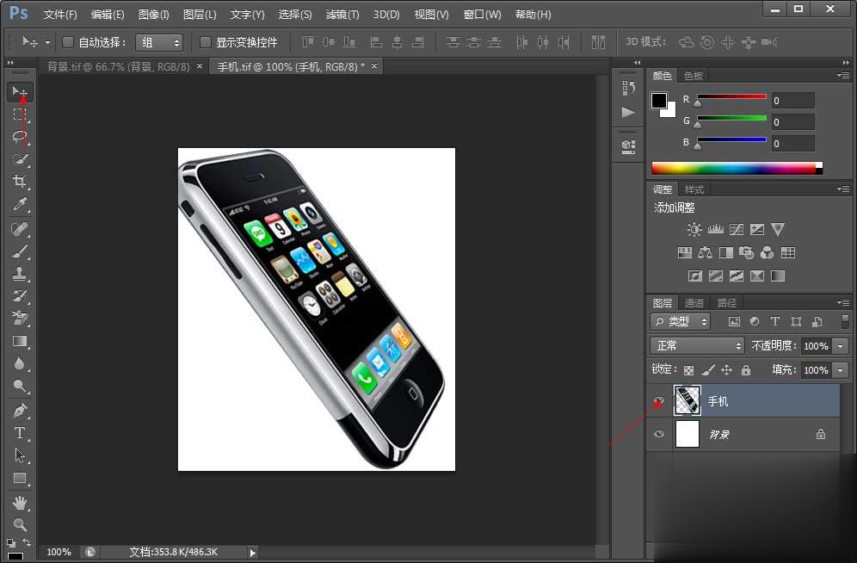Switch to the 通道 panel tab
Viewport: 857px width, 563px height.
pos(694,303)
